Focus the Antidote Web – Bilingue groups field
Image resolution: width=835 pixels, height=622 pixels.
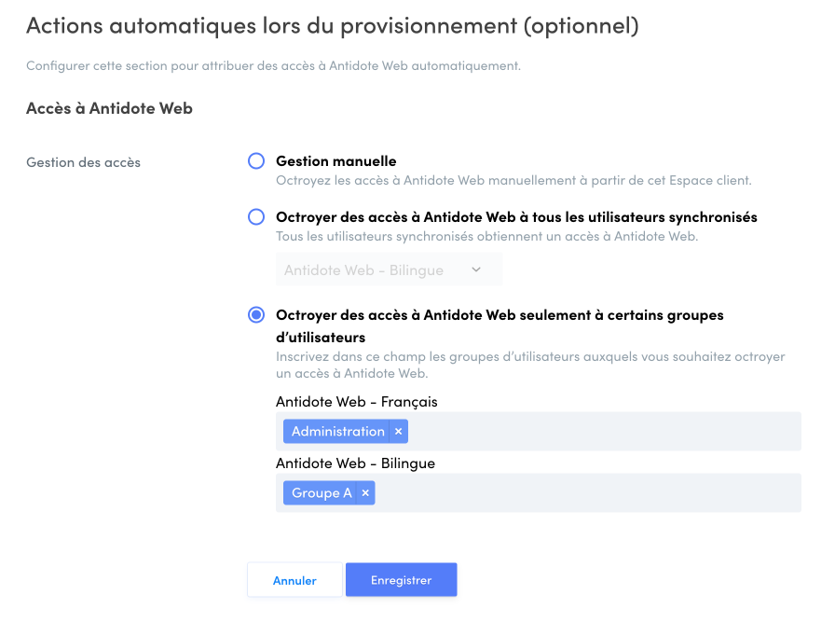[539, 493]
